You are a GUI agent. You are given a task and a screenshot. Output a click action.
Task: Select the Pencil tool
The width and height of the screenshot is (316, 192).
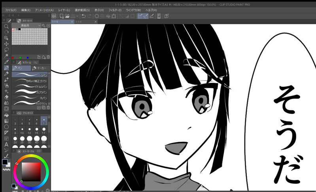click(x=6, y=74)
